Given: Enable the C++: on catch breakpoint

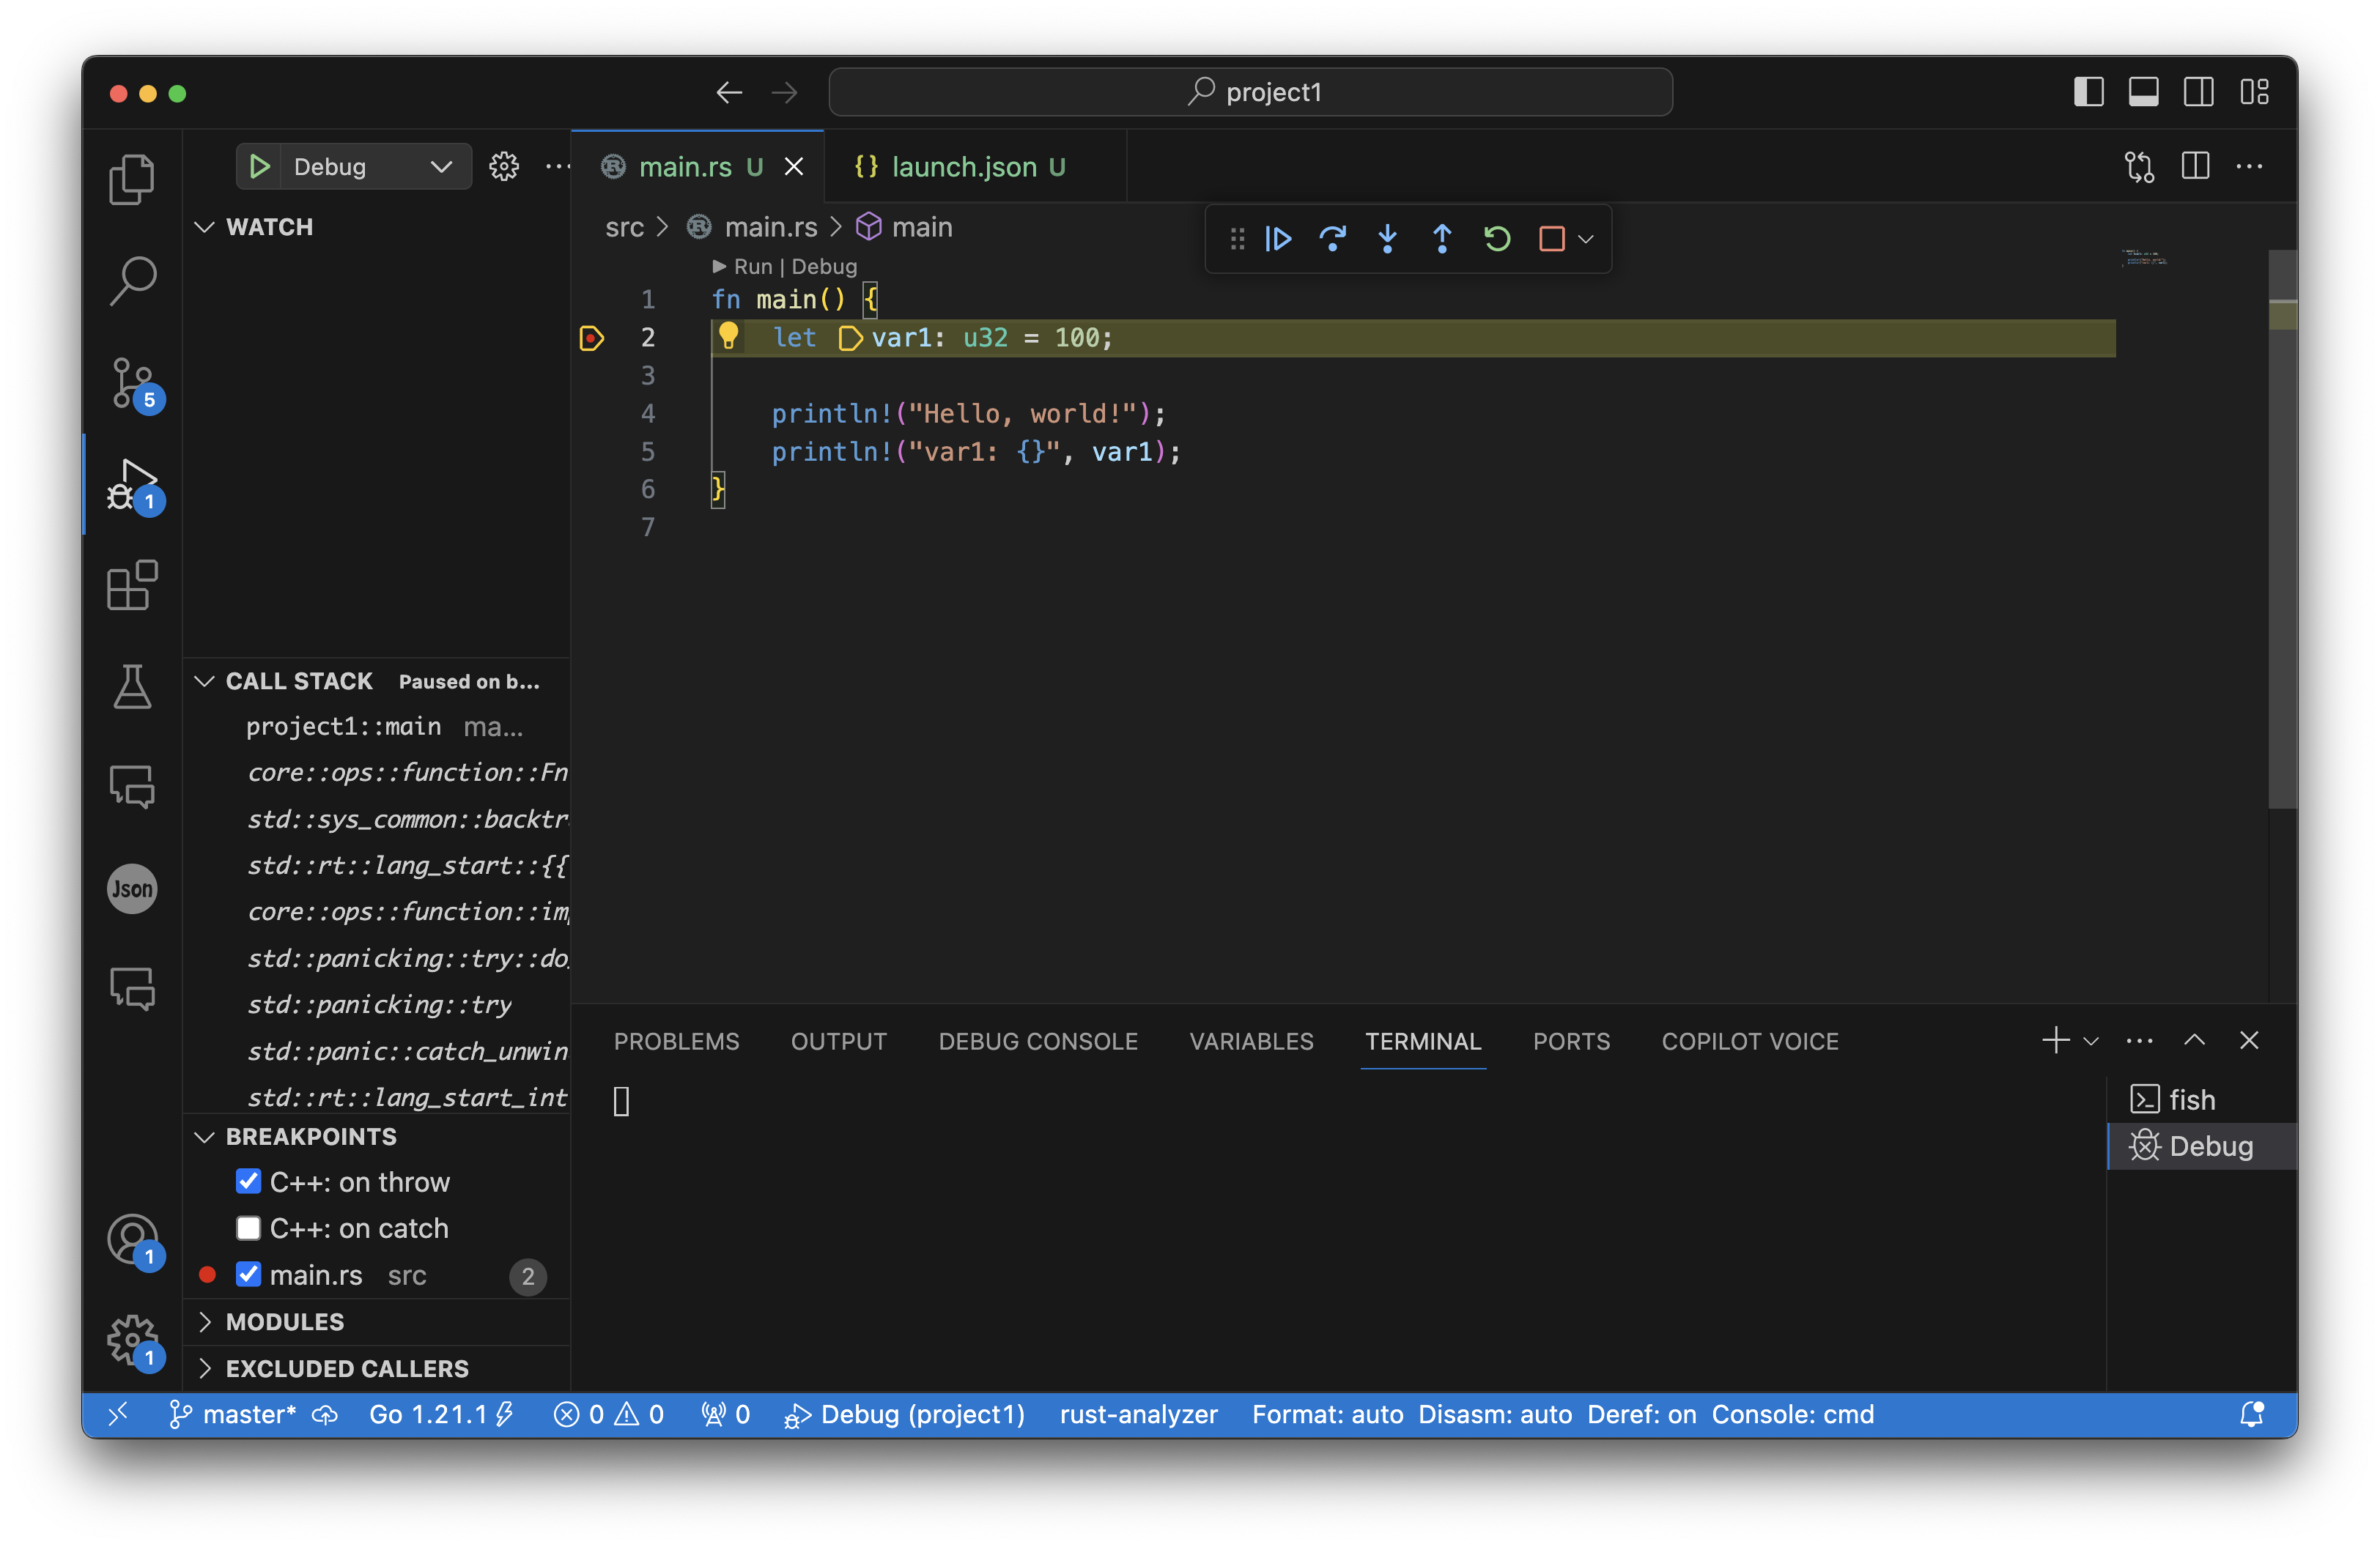Looking at the screenshot, I should 248,1227.
